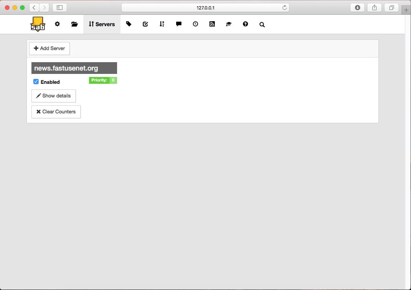This screenshot has width=411, height=290.
Task: Open Categories via the tag icon
Action: pos(129,24)
